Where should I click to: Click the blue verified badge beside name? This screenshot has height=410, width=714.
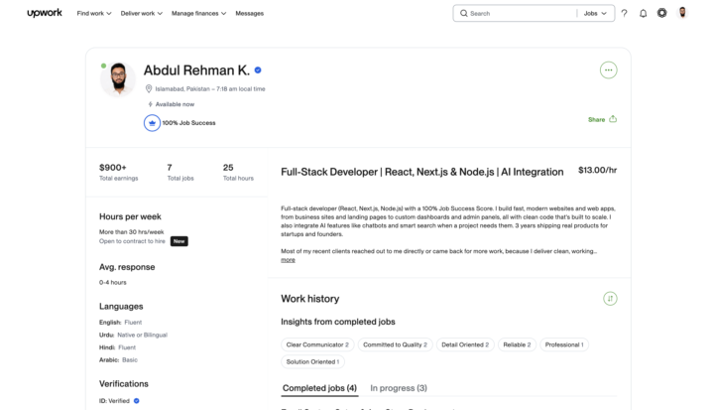click(258, 70)
